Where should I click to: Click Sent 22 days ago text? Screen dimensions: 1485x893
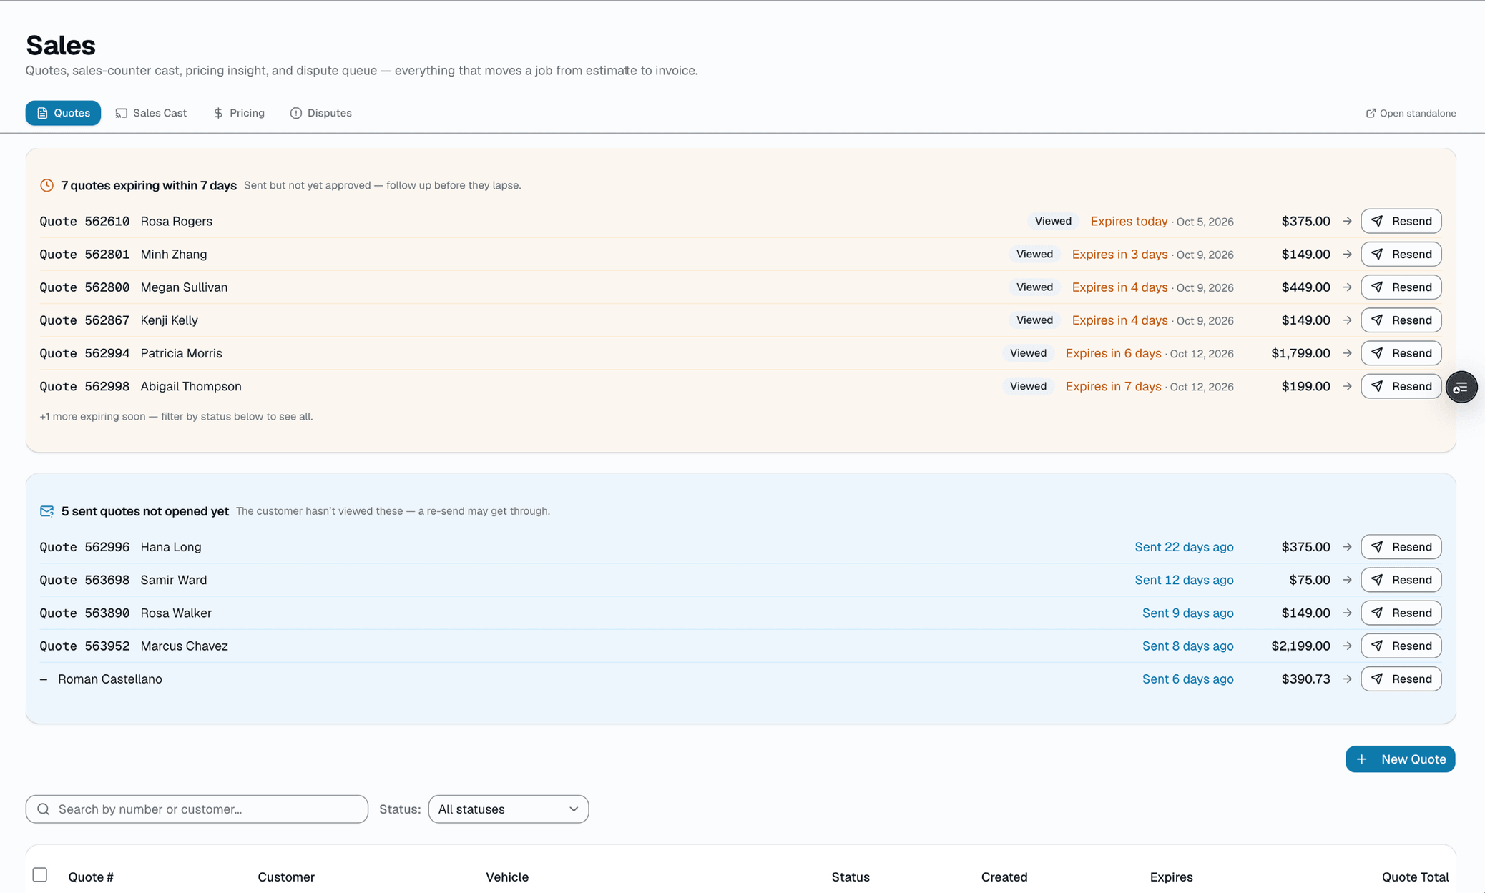tap(1184, 547)
